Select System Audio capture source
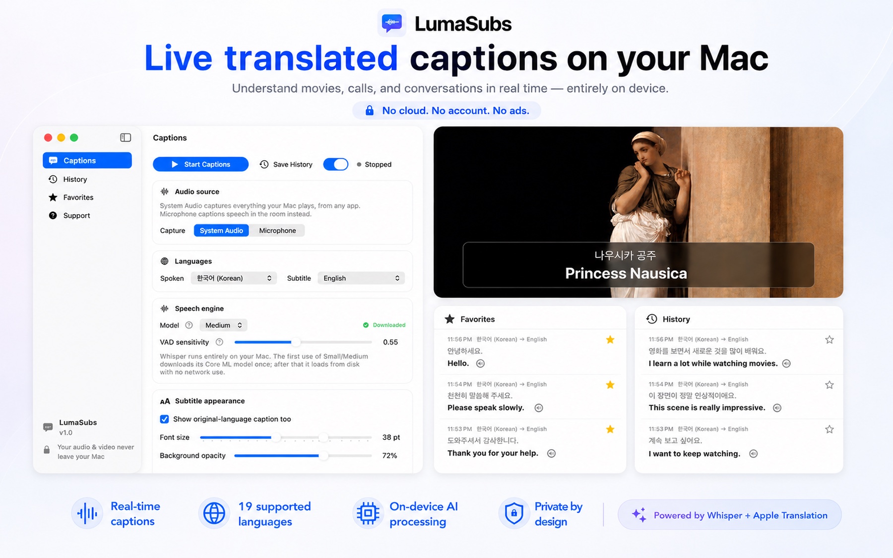This screenshot has height=558, width=893. pyautogui.click(x=221, y=230)
